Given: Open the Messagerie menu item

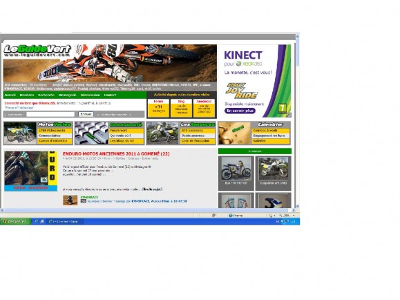Looking at the screenshot, I should [67, 95].
